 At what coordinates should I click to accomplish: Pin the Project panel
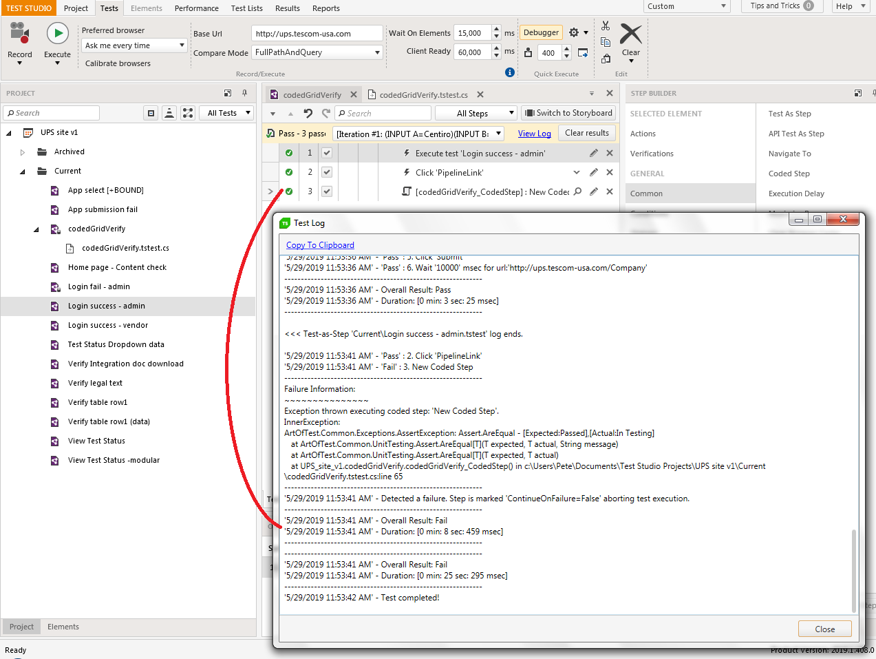pyautogui.click(x=244, y=93)
